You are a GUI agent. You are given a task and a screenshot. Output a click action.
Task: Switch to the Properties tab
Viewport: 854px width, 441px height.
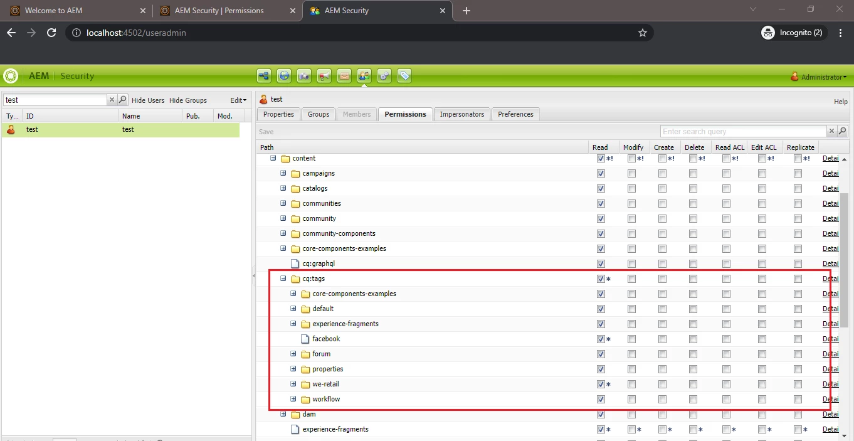point(278,114)
